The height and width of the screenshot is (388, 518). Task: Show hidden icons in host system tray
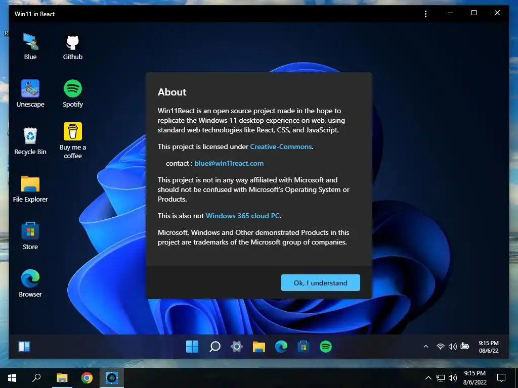tap(428, 378)
